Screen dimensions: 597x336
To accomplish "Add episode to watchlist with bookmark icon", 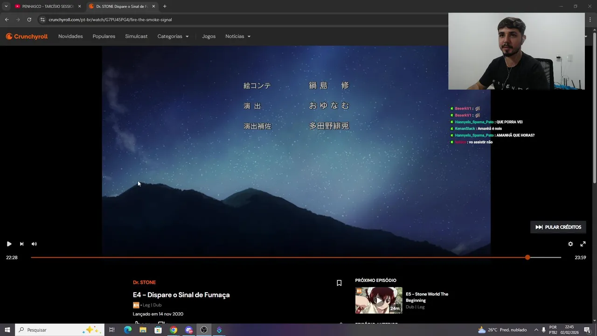I will click(x=339, y=283).
